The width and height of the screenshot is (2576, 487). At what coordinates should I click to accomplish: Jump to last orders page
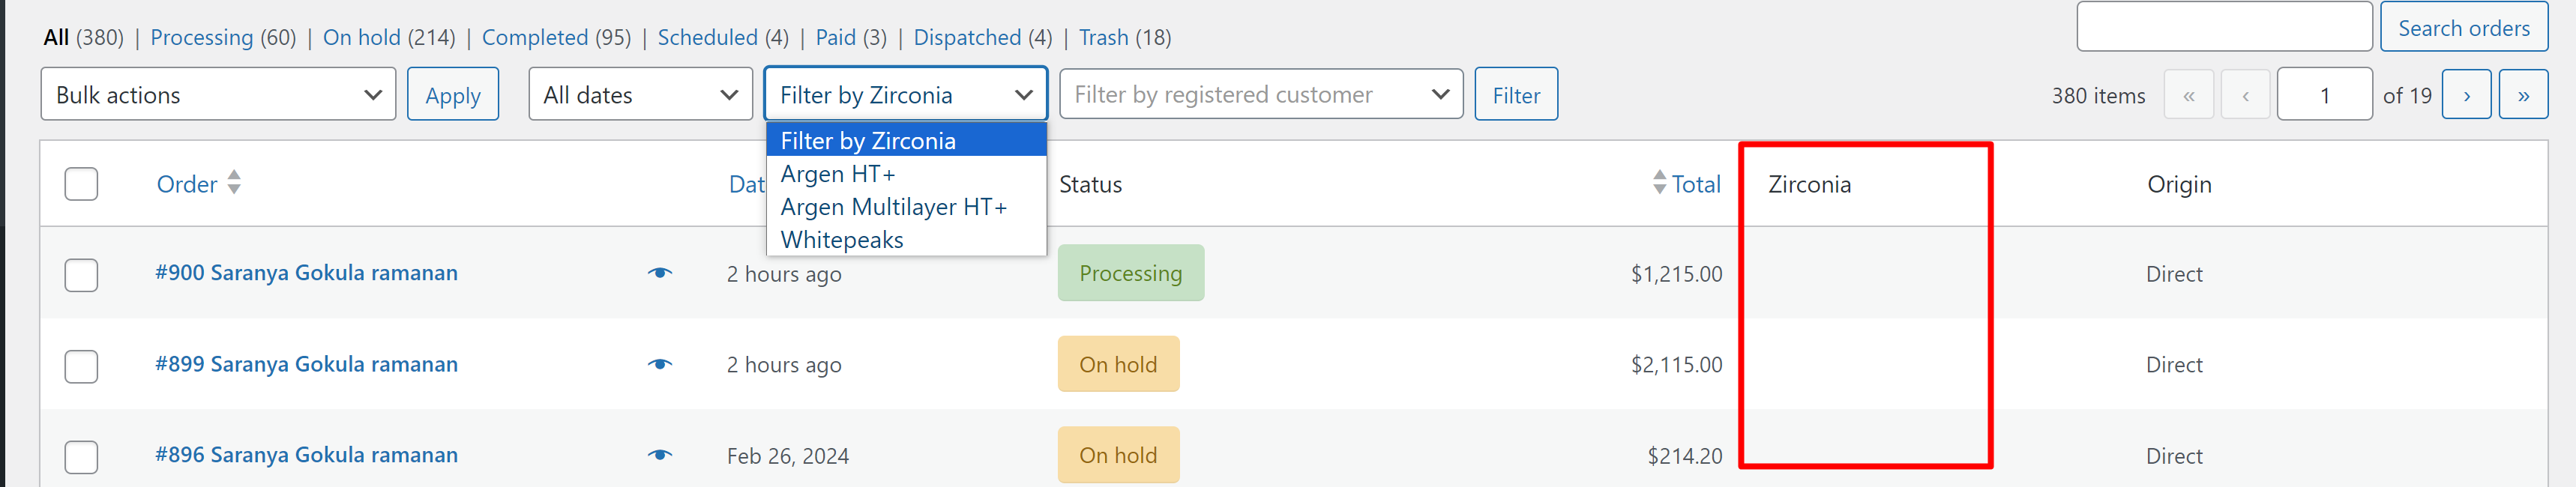2522,95
